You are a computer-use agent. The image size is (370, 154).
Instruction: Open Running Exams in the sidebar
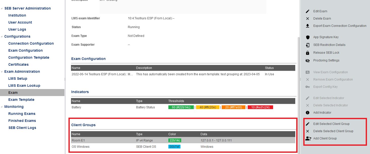click(x=22, y=114)
